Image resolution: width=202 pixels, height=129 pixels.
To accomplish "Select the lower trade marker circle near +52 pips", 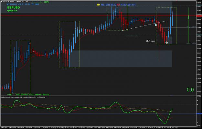I will (166, 43).
